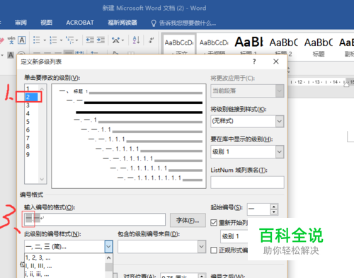The height and width of the screenshot is (278, 354).
Task: Open 包含的级别编号来自 dropdown
Action: tap(201, 247)
